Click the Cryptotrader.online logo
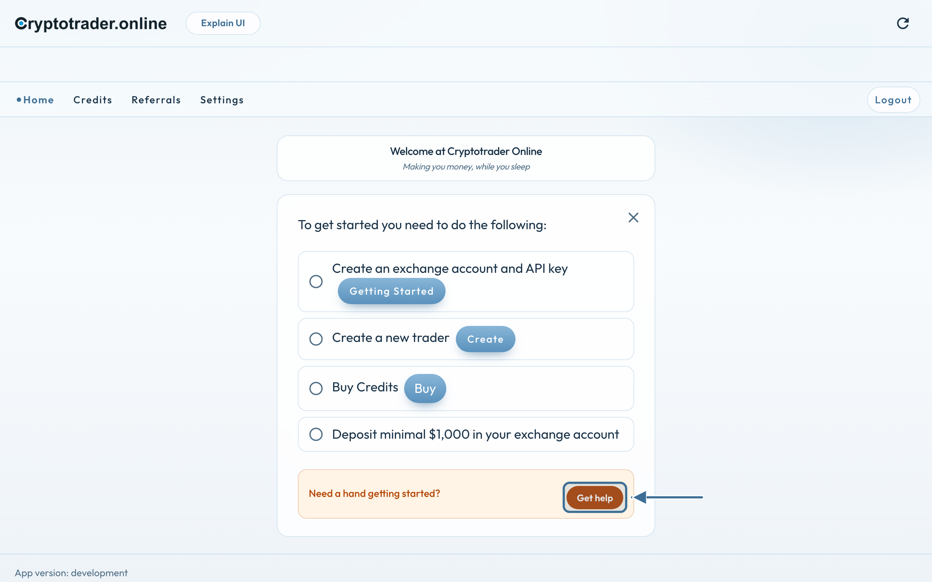Viewport: 932px width, 582px height. [x=91, y=24]
